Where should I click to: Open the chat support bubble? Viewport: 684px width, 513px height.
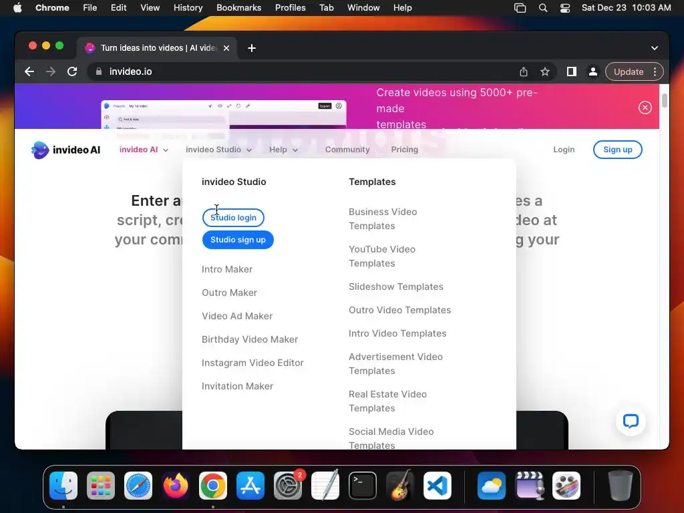tap(631, 421)
